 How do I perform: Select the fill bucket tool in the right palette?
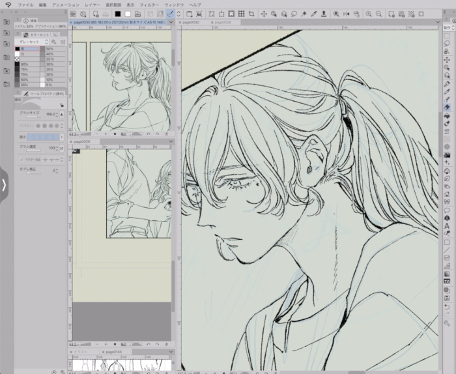point(448,116)
